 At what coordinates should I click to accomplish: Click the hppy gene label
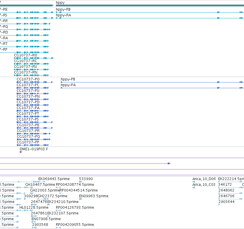(x=60, y=3)
